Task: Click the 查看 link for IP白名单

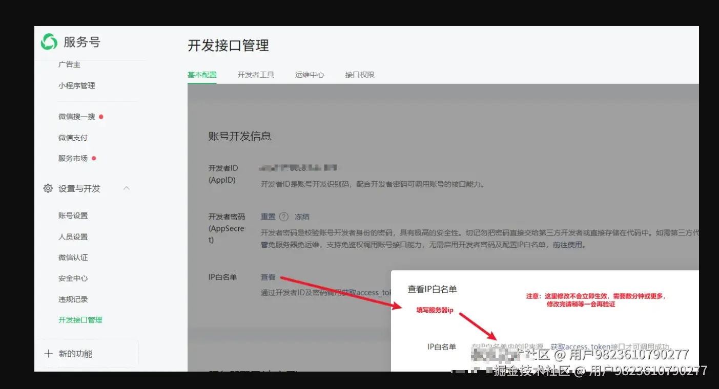Action: pyautogui.click(x=268, y=277)
